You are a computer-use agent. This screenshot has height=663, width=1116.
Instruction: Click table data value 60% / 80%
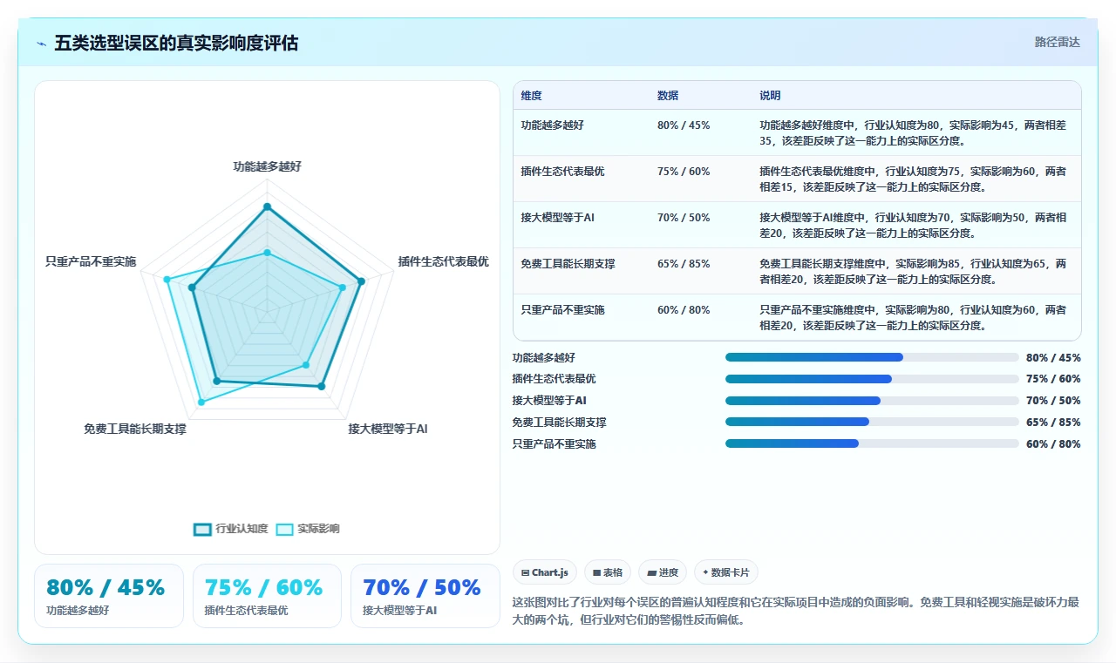(684, 310)
